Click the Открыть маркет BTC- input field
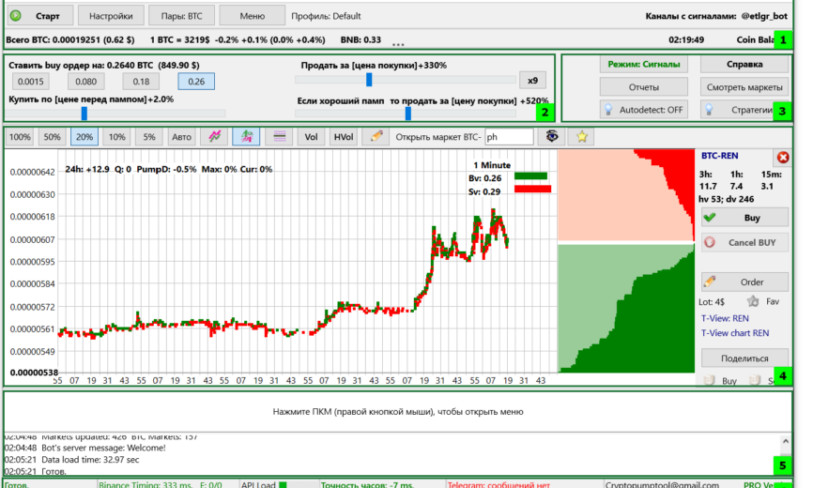The image size is (813, 488). pos(509,137)
